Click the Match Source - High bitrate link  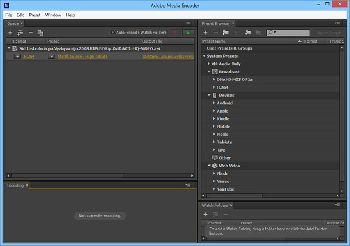tap(82, 57)
